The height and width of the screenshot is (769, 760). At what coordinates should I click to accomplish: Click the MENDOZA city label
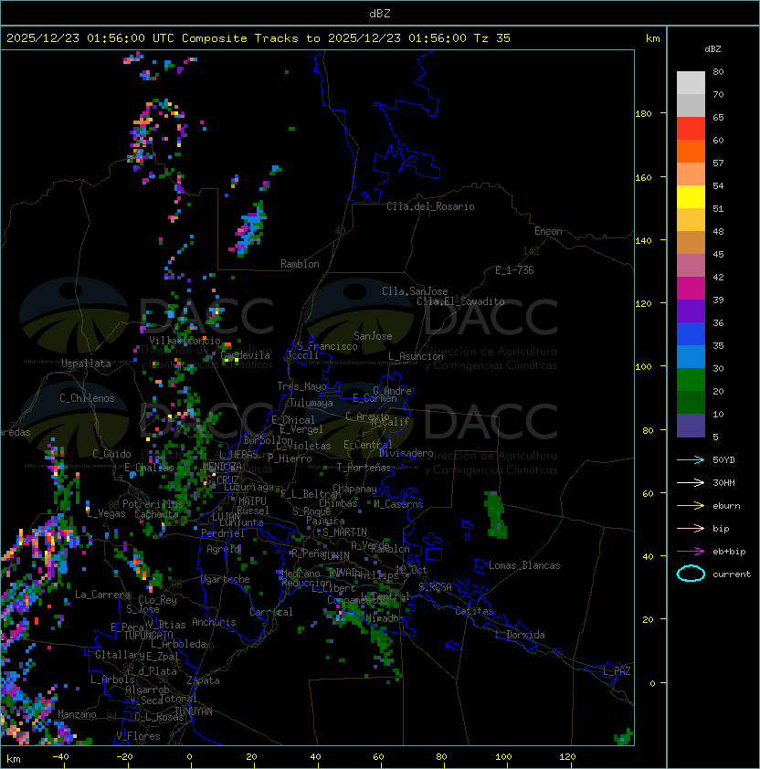(222, 467)
